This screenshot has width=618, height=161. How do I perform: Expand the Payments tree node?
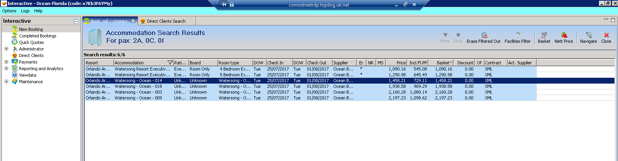coord(6,62)
